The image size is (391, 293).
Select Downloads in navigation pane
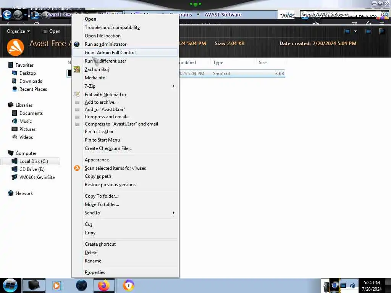point(31,81)
